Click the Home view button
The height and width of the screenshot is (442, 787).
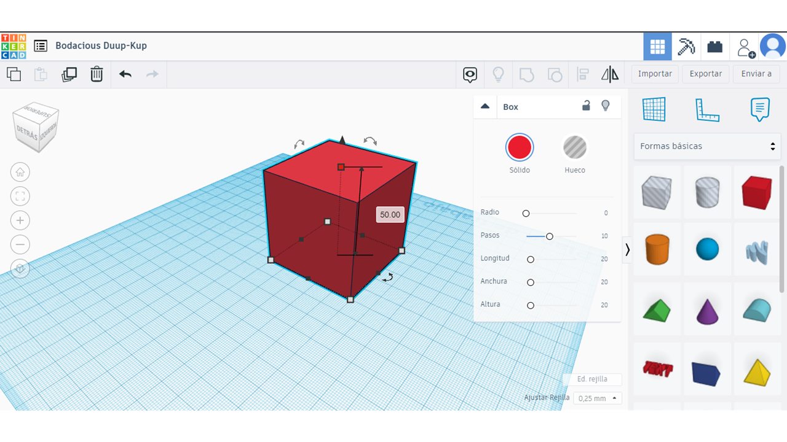click(20, 172)
